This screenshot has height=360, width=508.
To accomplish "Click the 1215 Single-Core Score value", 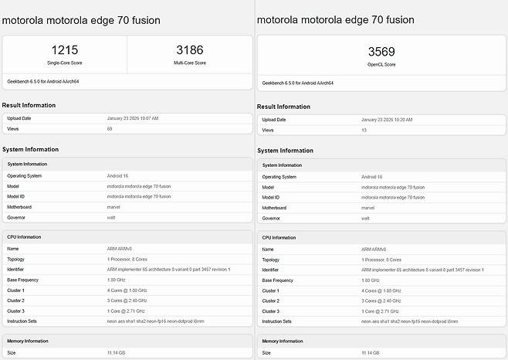I will [x=65, y=50].
